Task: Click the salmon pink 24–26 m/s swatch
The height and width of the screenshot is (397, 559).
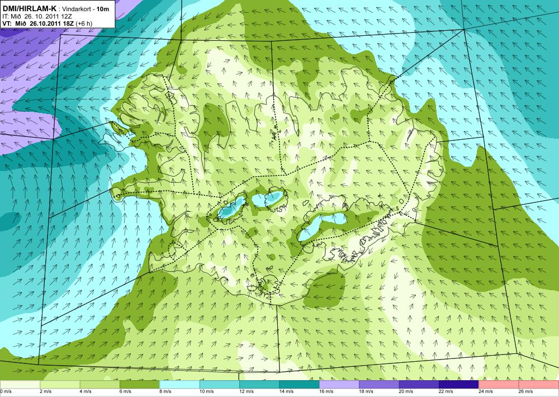Action: click(499, 385)
